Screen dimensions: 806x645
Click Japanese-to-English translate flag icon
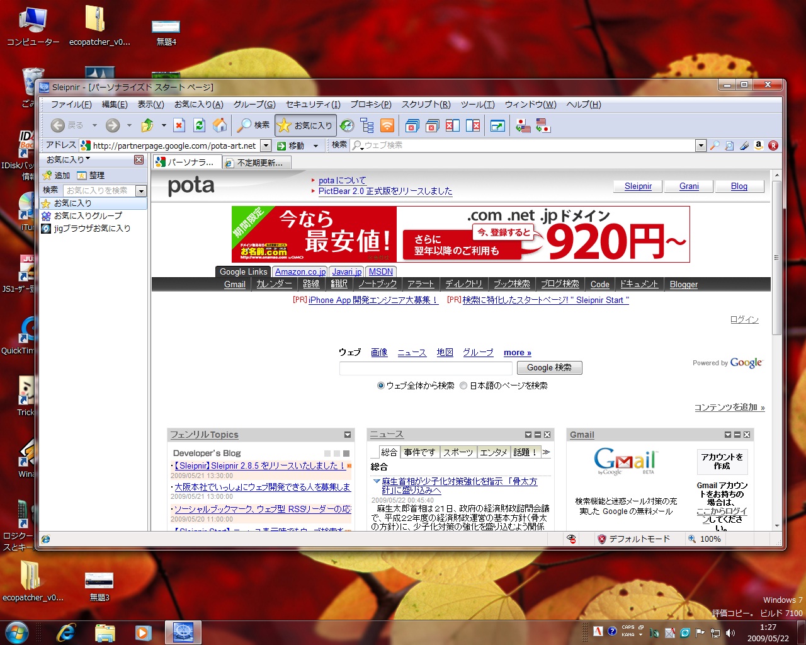[523, 125]
